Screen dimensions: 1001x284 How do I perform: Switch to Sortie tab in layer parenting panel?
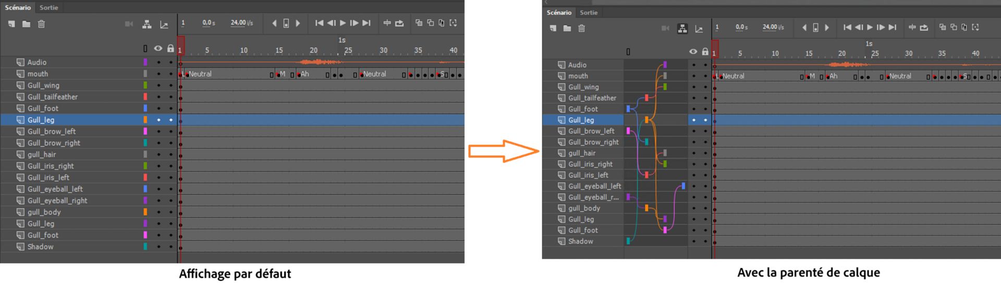(589, 12)
